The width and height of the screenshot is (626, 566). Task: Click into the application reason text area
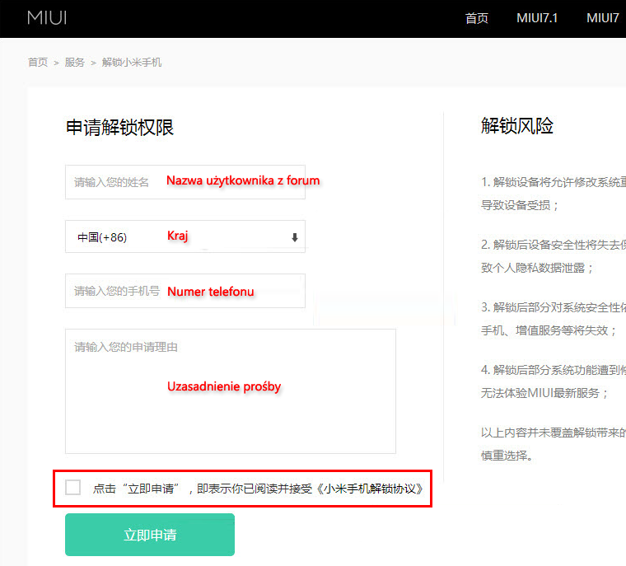(231, 391)
